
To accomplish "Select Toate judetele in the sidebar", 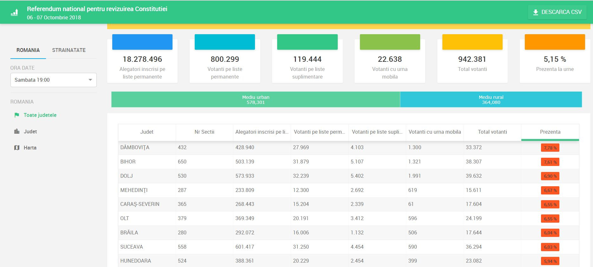I will 40,115.
